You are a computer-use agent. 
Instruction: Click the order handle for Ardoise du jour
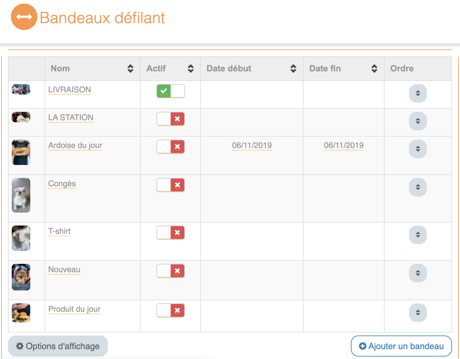pyautogui.click(x=418, y=149)
